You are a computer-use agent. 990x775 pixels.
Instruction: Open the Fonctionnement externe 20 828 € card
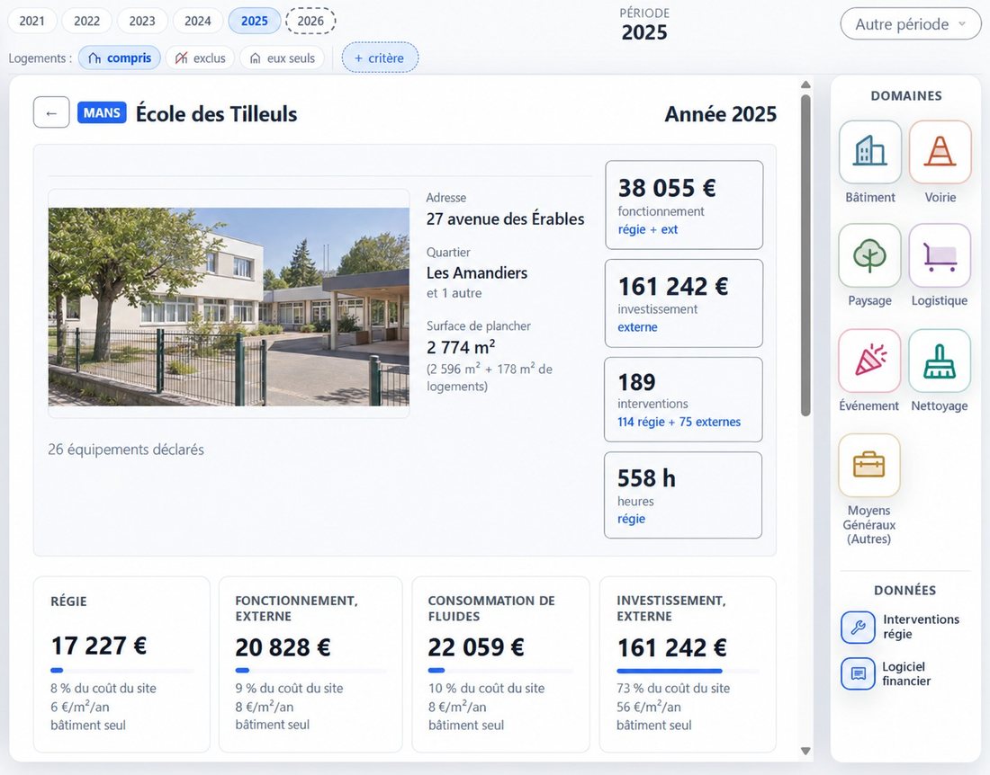click(x=310, y=664)
